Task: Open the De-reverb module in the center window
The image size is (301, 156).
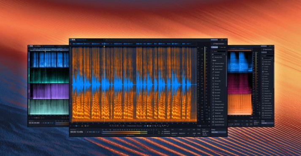Action: [x=216, y=93]
